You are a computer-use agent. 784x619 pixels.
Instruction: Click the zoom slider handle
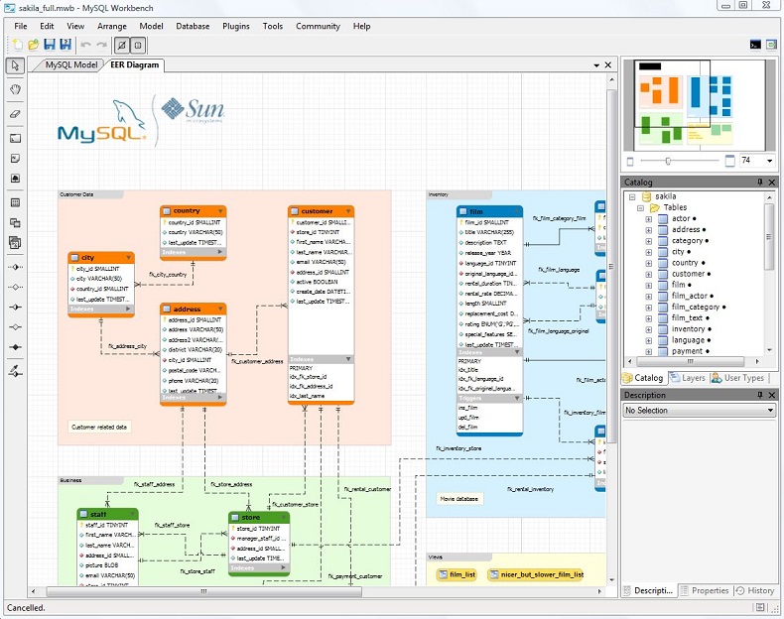click(668, 161)
